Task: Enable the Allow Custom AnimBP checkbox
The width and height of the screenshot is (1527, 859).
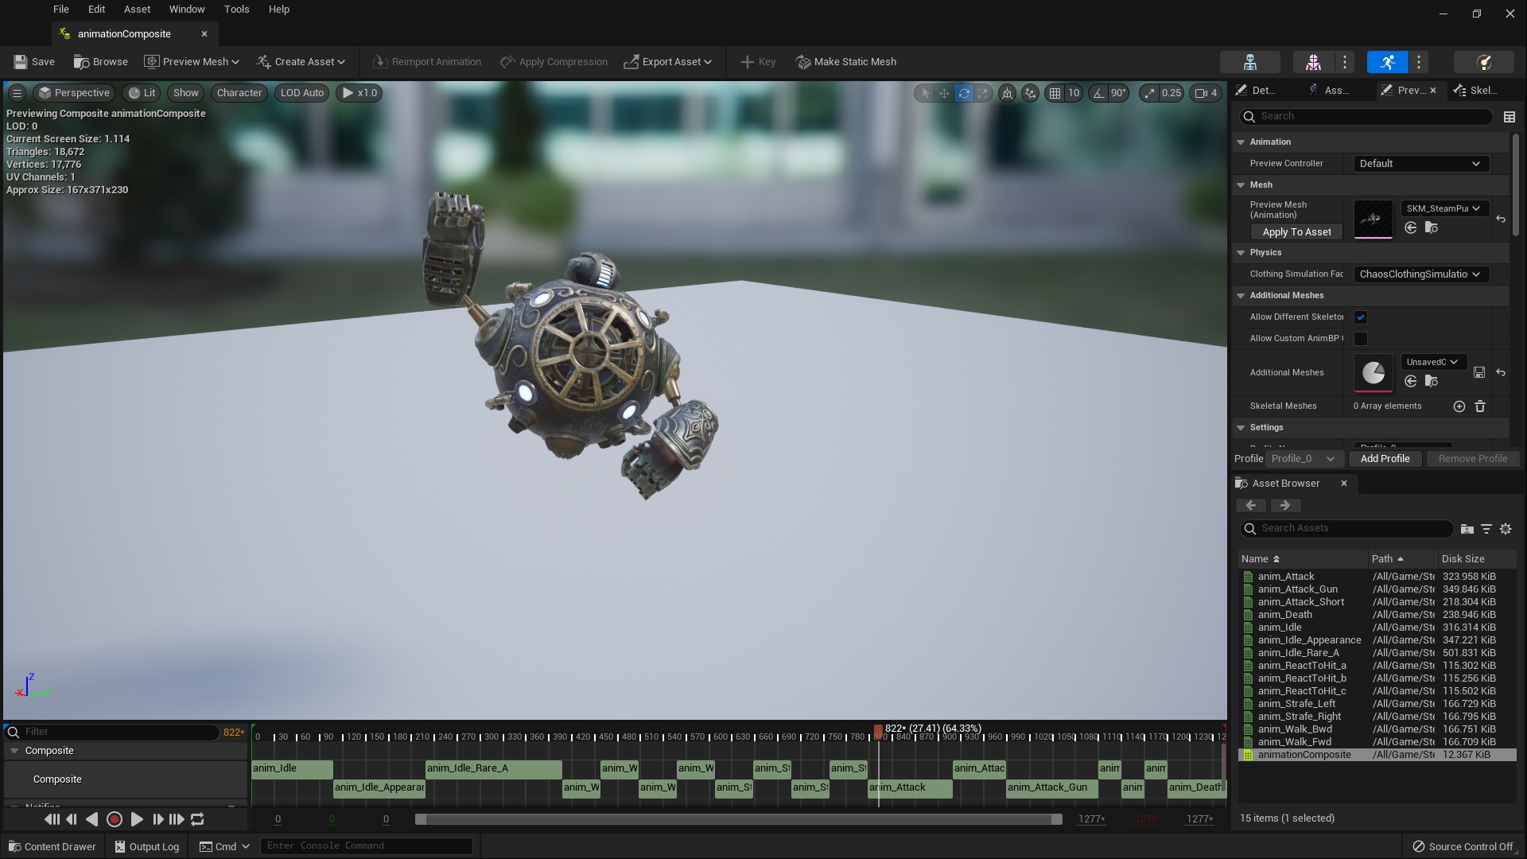Action: pyautogui.click(x=1361, y=339)
